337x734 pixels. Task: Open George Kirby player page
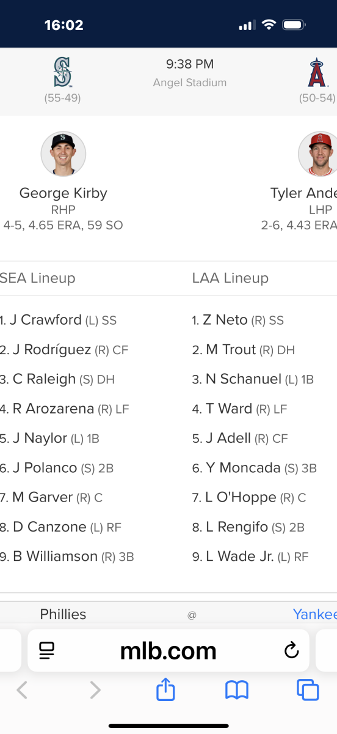click(63, 193)
